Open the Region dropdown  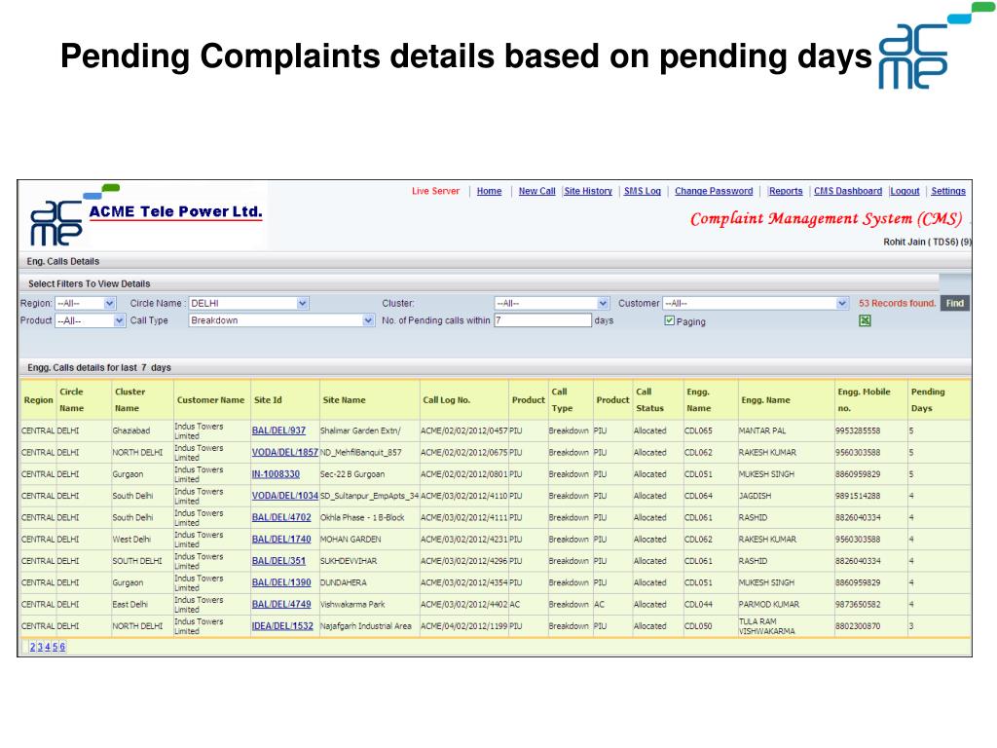point(86,304)
